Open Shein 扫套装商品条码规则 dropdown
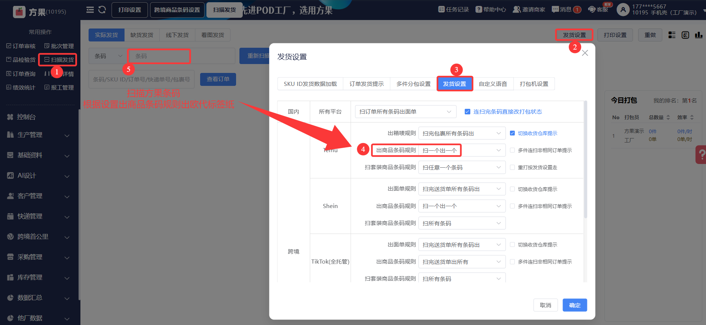The image size is (706, 325). 462,223
